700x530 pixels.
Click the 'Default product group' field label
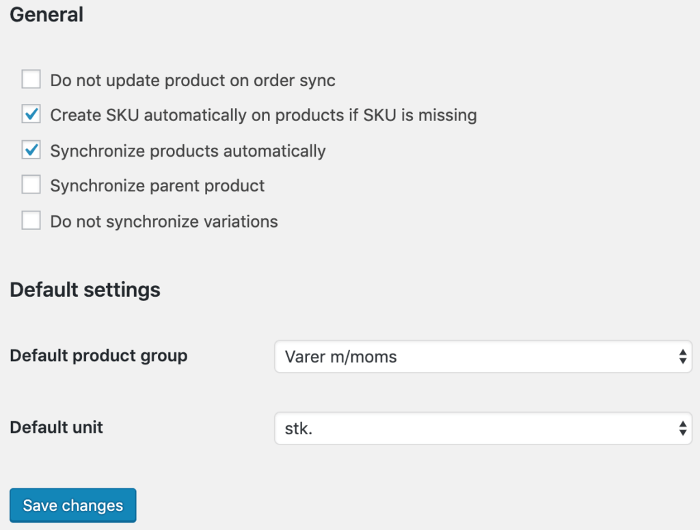[98, 356]
